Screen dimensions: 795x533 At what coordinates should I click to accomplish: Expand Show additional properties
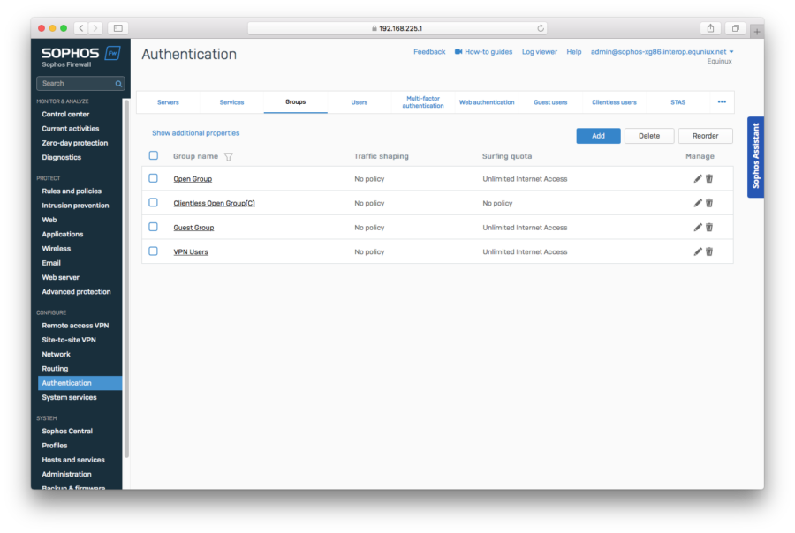[x=195, y=133]
